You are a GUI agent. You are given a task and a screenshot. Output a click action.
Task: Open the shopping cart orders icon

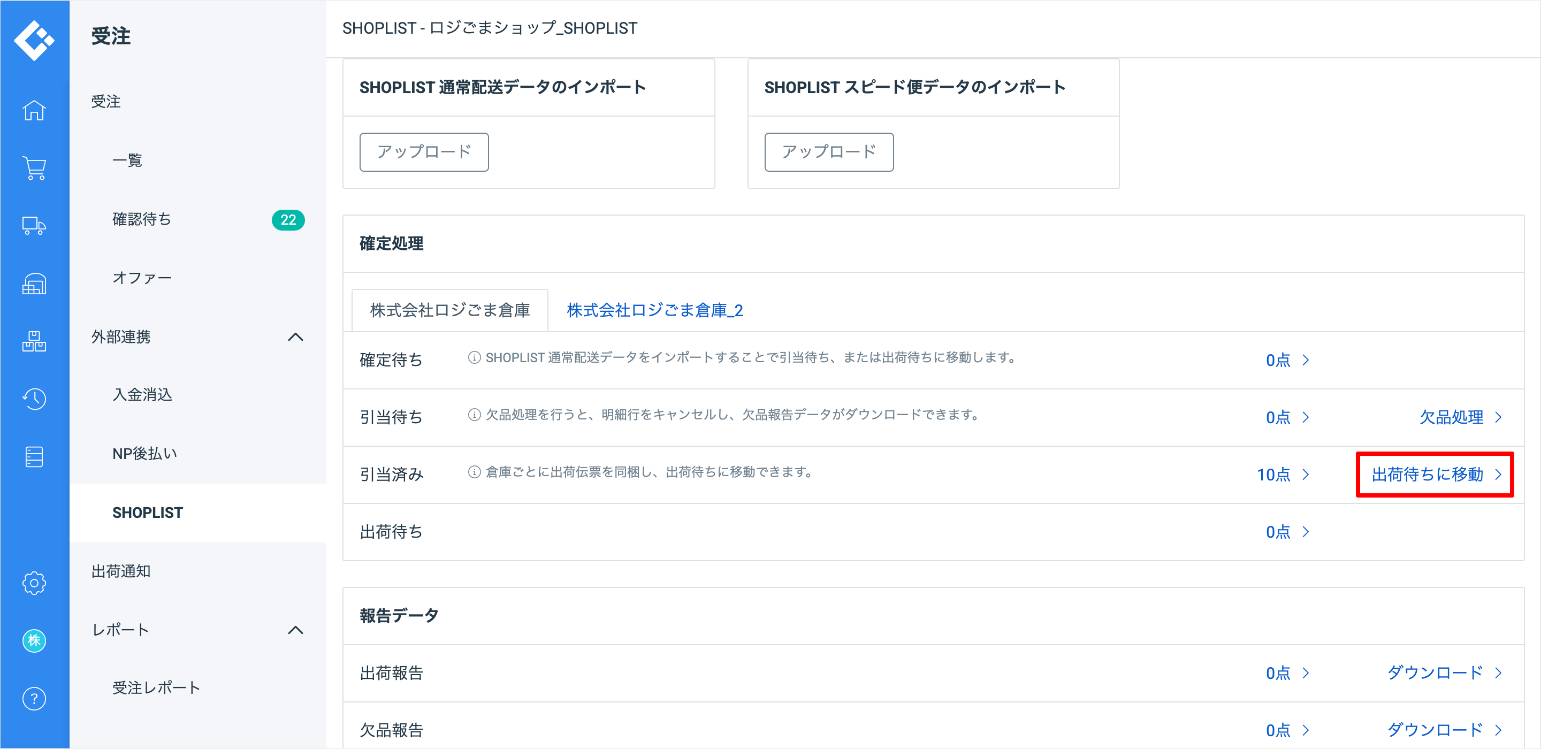34,168
